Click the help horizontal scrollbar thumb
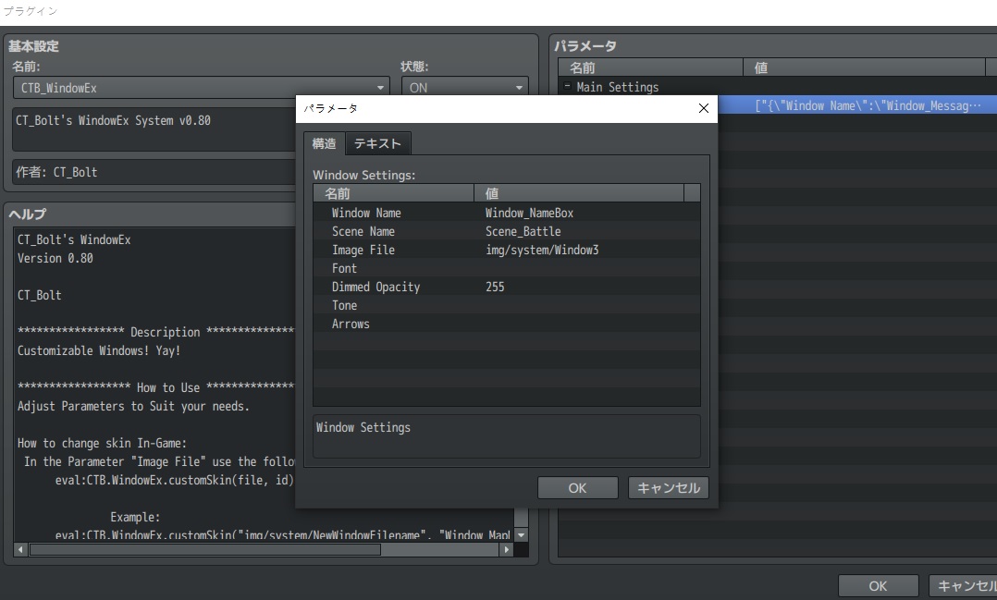Image resolution: width=997 pixels, height=600 pixels. tap(204, 549)
